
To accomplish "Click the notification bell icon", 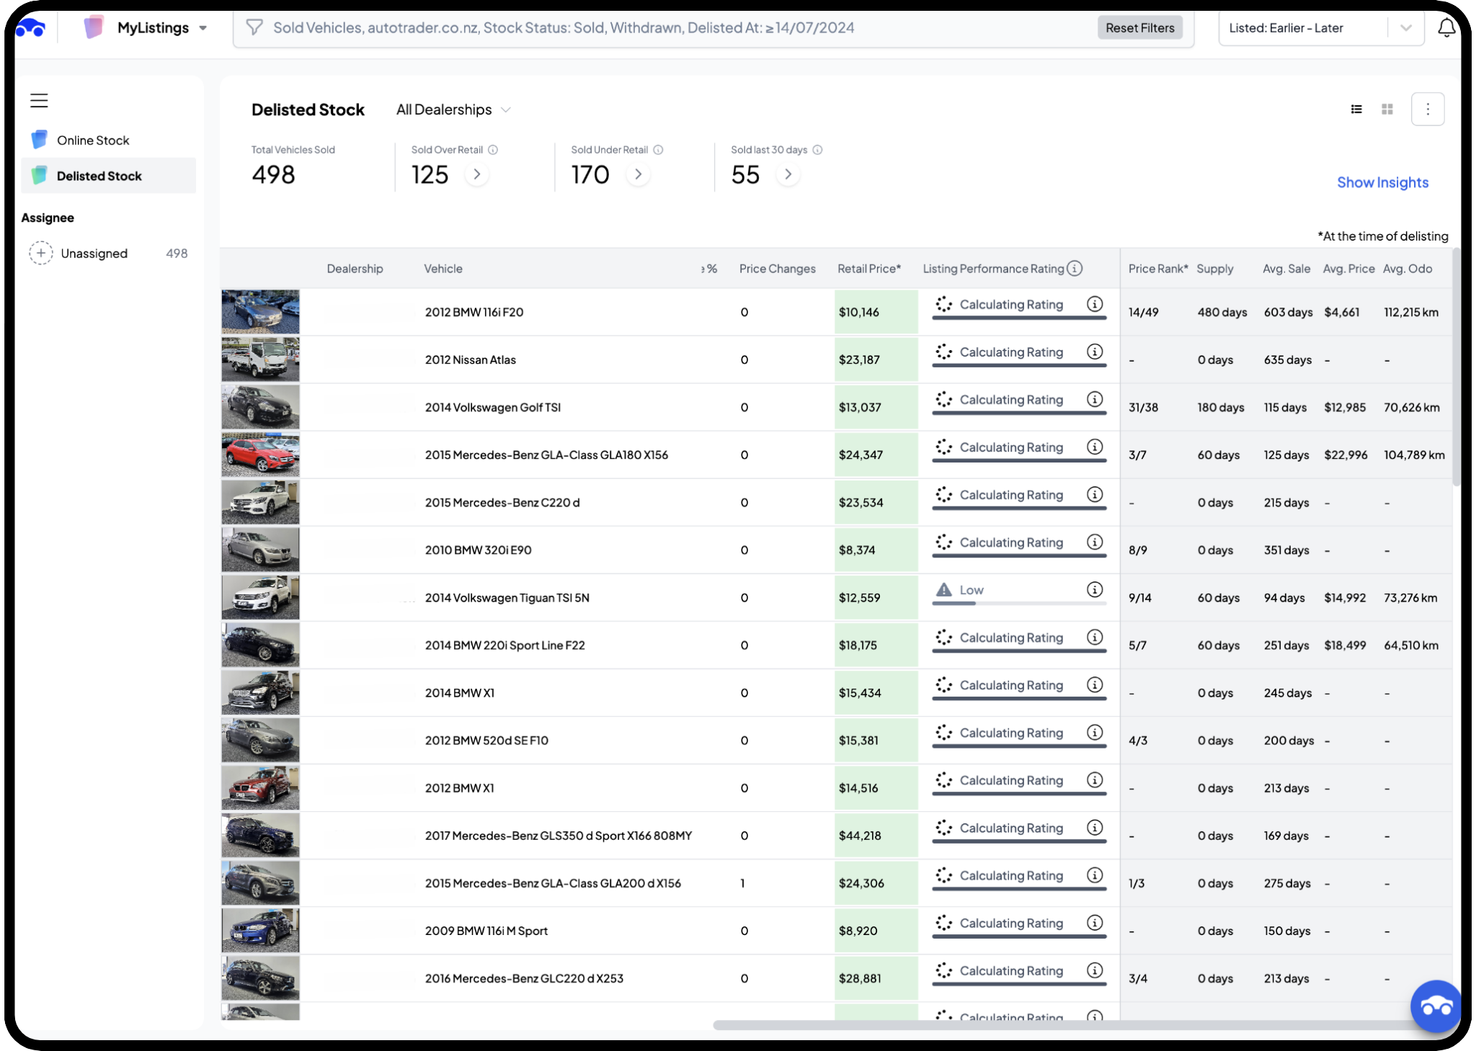I will pyautogui.click(x=1446, y=28).
